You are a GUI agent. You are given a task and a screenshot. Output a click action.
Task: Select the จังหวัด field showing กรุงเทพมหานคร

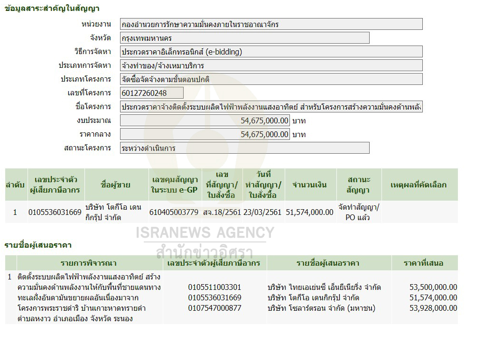coord(244,38)
